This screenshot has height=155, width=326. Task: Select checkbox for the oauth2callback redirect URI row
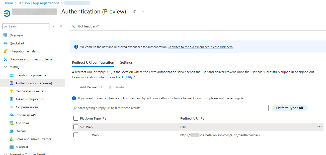[x=76, y=135]
